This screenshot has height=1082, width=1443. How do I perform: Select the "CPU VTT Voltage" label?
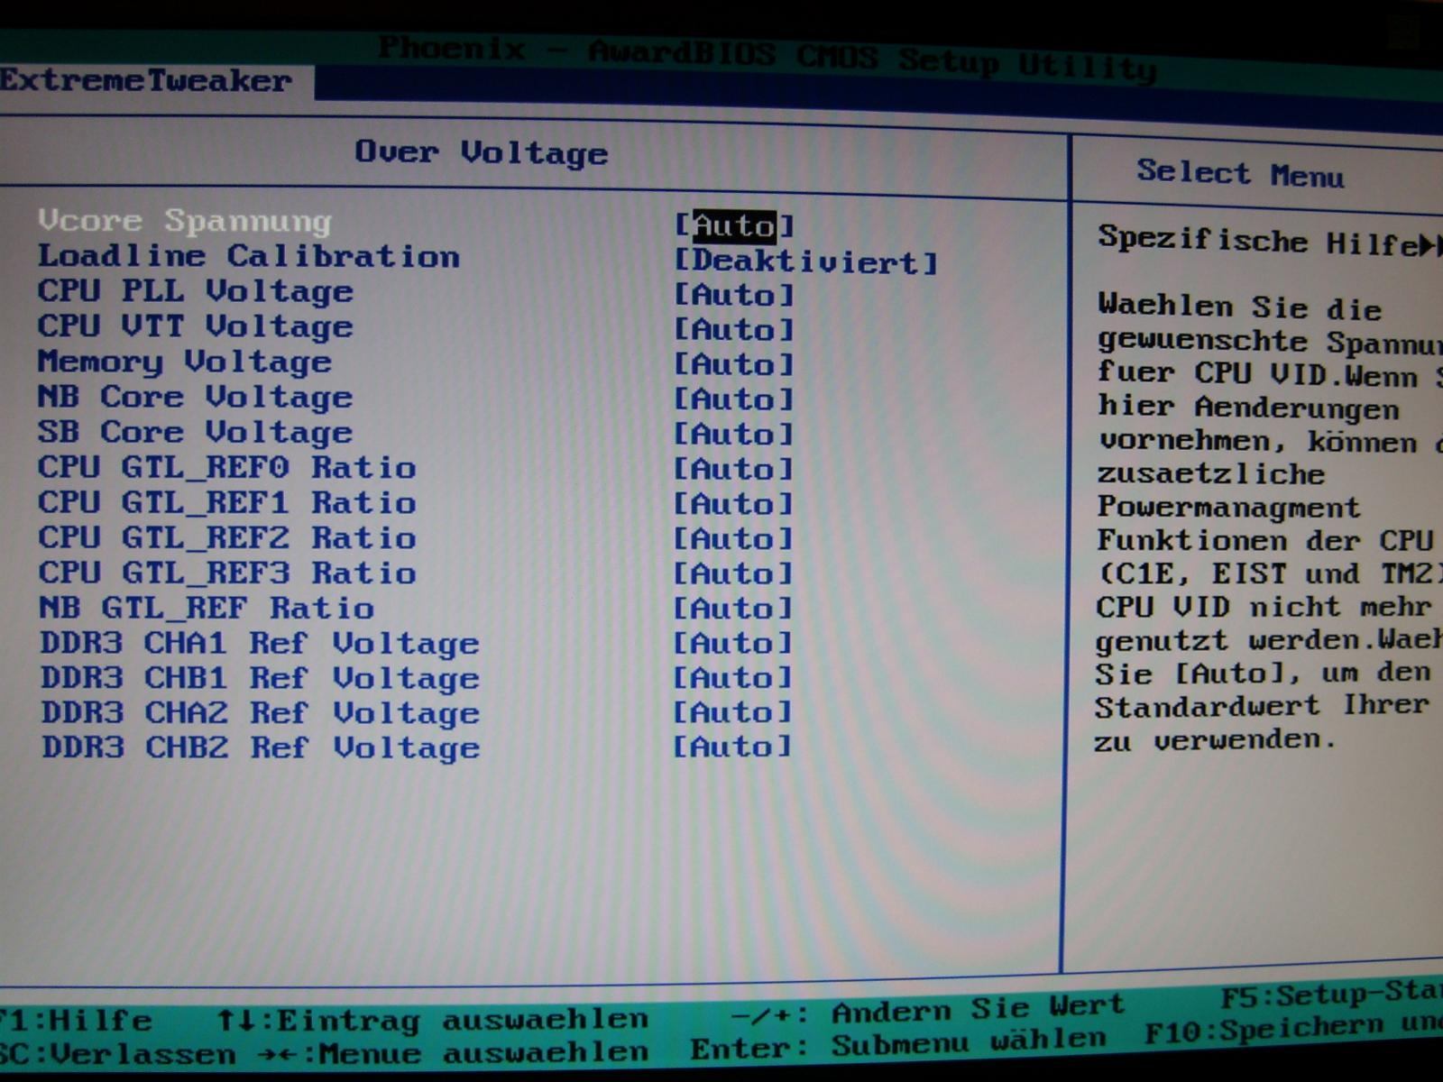click(196, 326)
